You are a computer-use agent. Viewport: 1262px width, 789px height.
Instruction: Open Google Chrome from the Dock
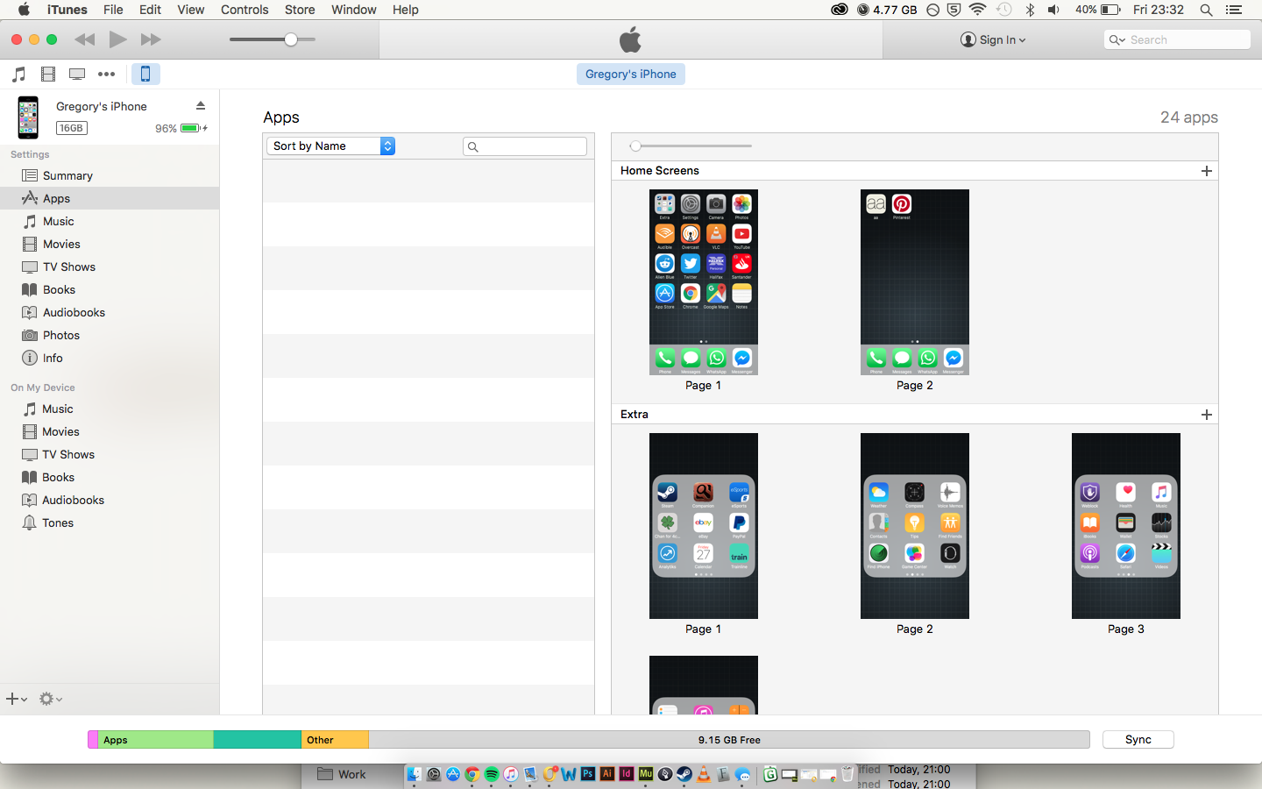coord(472,774)
